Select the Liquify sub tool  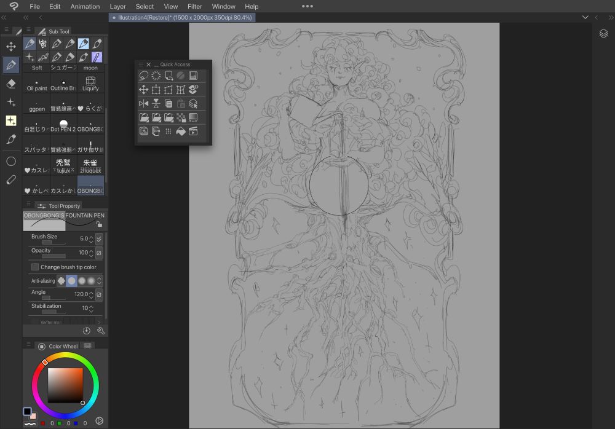coord(90,83)
